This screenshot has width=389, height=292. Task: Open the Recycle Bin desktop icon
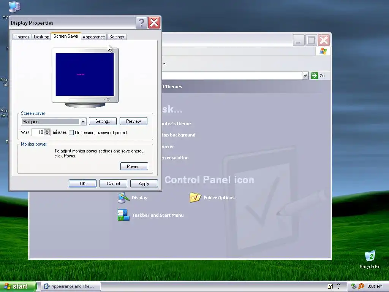370,260
